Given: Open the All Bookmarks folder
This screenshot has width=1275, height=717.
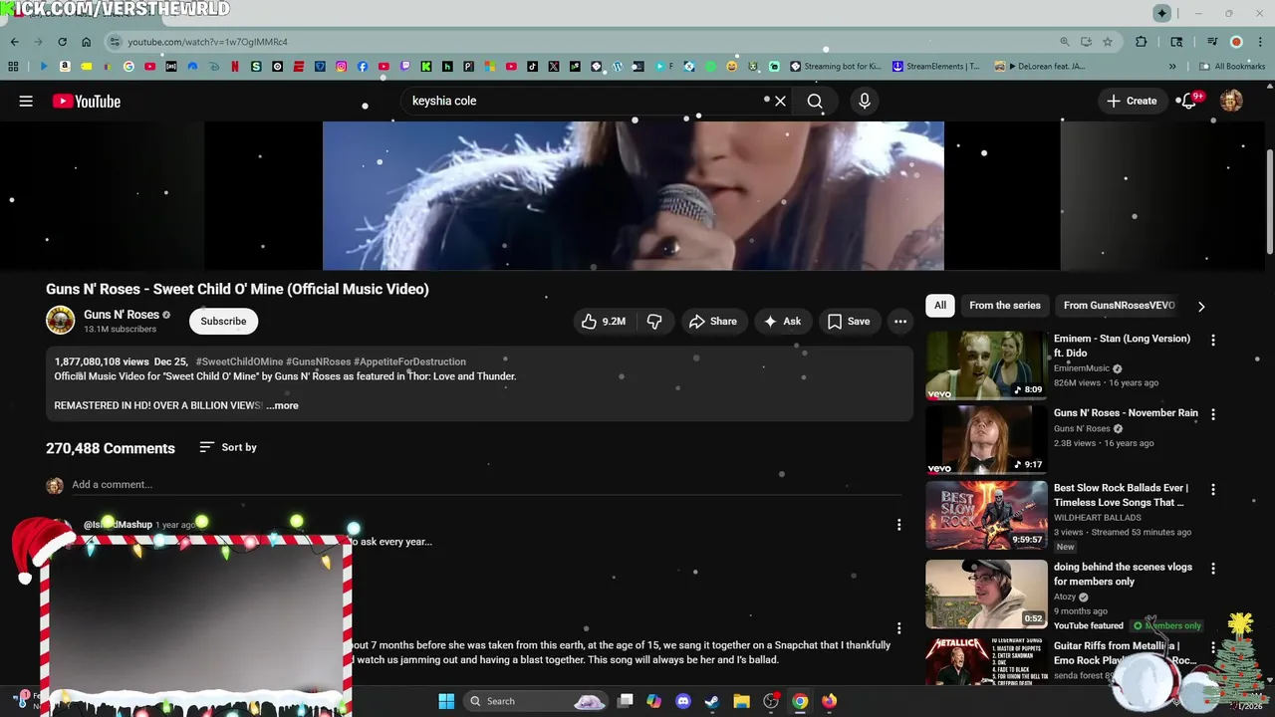Looking at the screenshot, I should coord(1231,67).
